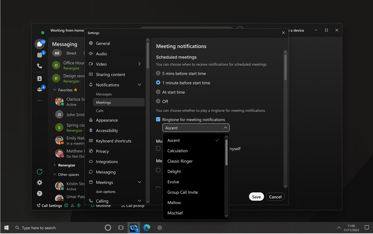Select the At start time option
Viewport: 373px width, 234px height.
click(x=158, y=92)
